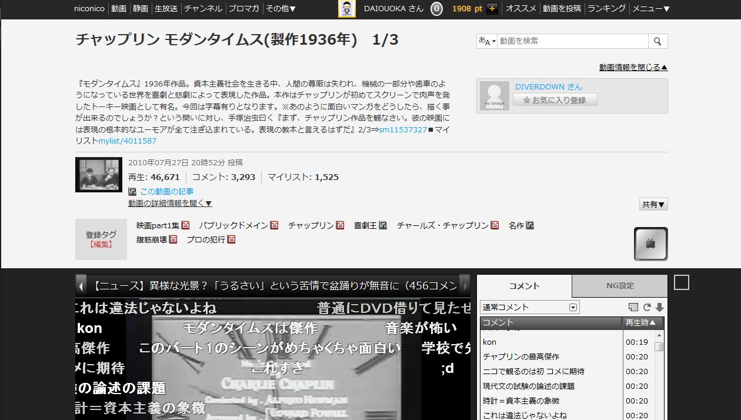Click the magnifier search button
This screenshot has height=420, width=741.
(657, 41)
